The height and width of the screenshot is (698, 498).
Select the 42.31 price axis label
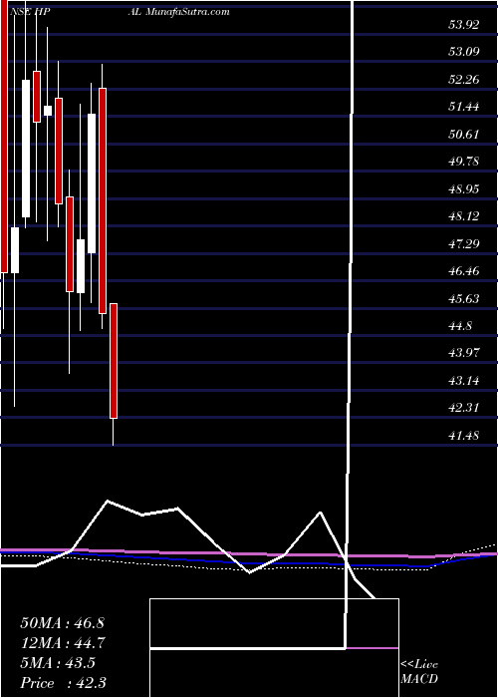[x=464, y=407]
